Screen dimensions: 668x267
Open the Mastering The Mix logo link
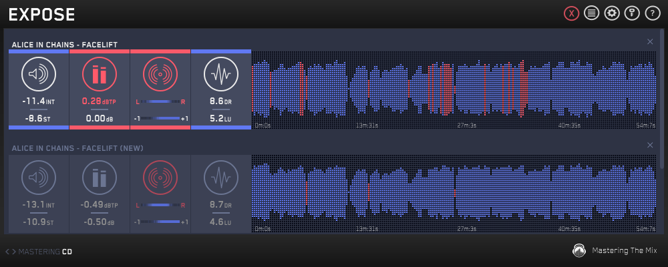[x=615, y=251]
